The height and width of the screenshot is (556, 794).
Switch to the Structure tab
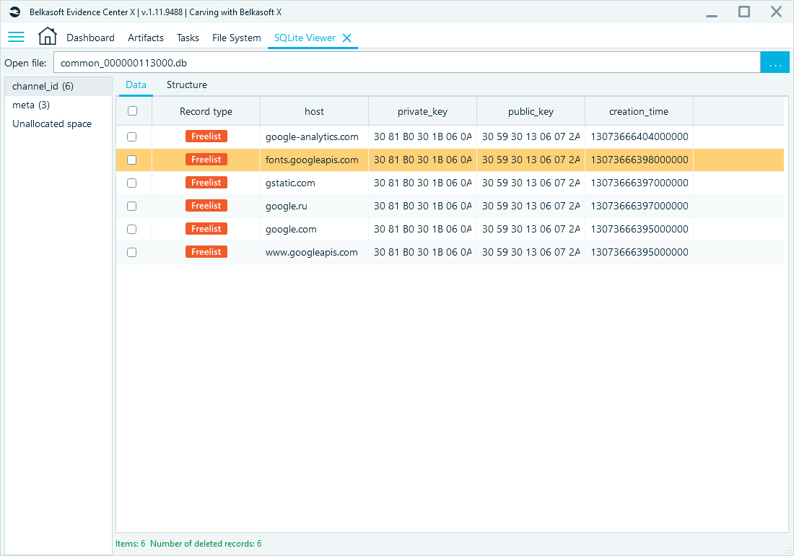coord(187,84)
